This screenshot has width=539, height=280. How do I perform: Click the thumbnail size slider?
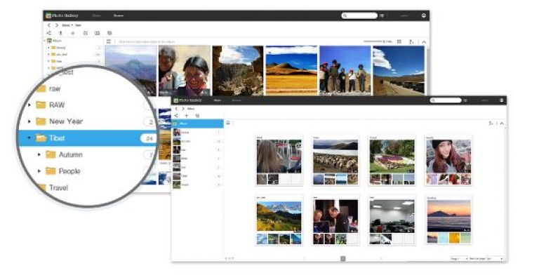pyautogui.click(x=373, y=41)
